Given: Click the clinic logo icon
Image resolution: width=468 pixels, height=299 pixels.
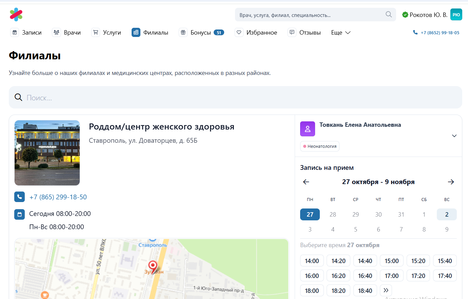Looking at the screenshot, I should click(x=16, y=15).
